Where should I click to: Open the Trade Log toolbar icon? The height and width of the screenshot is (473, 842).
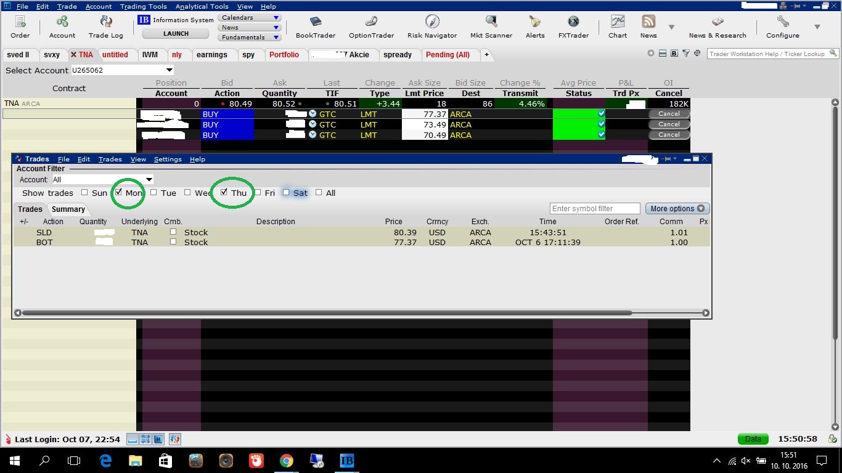pos(106,27)
